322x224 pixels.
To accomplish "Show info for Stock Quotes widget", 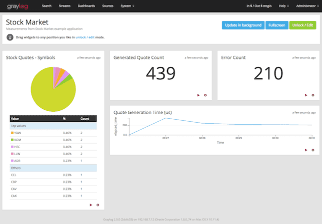I will point(98,205).
